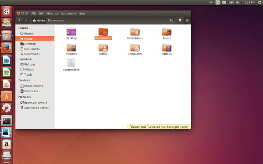Select the Documents folder icon

point(103,32)
